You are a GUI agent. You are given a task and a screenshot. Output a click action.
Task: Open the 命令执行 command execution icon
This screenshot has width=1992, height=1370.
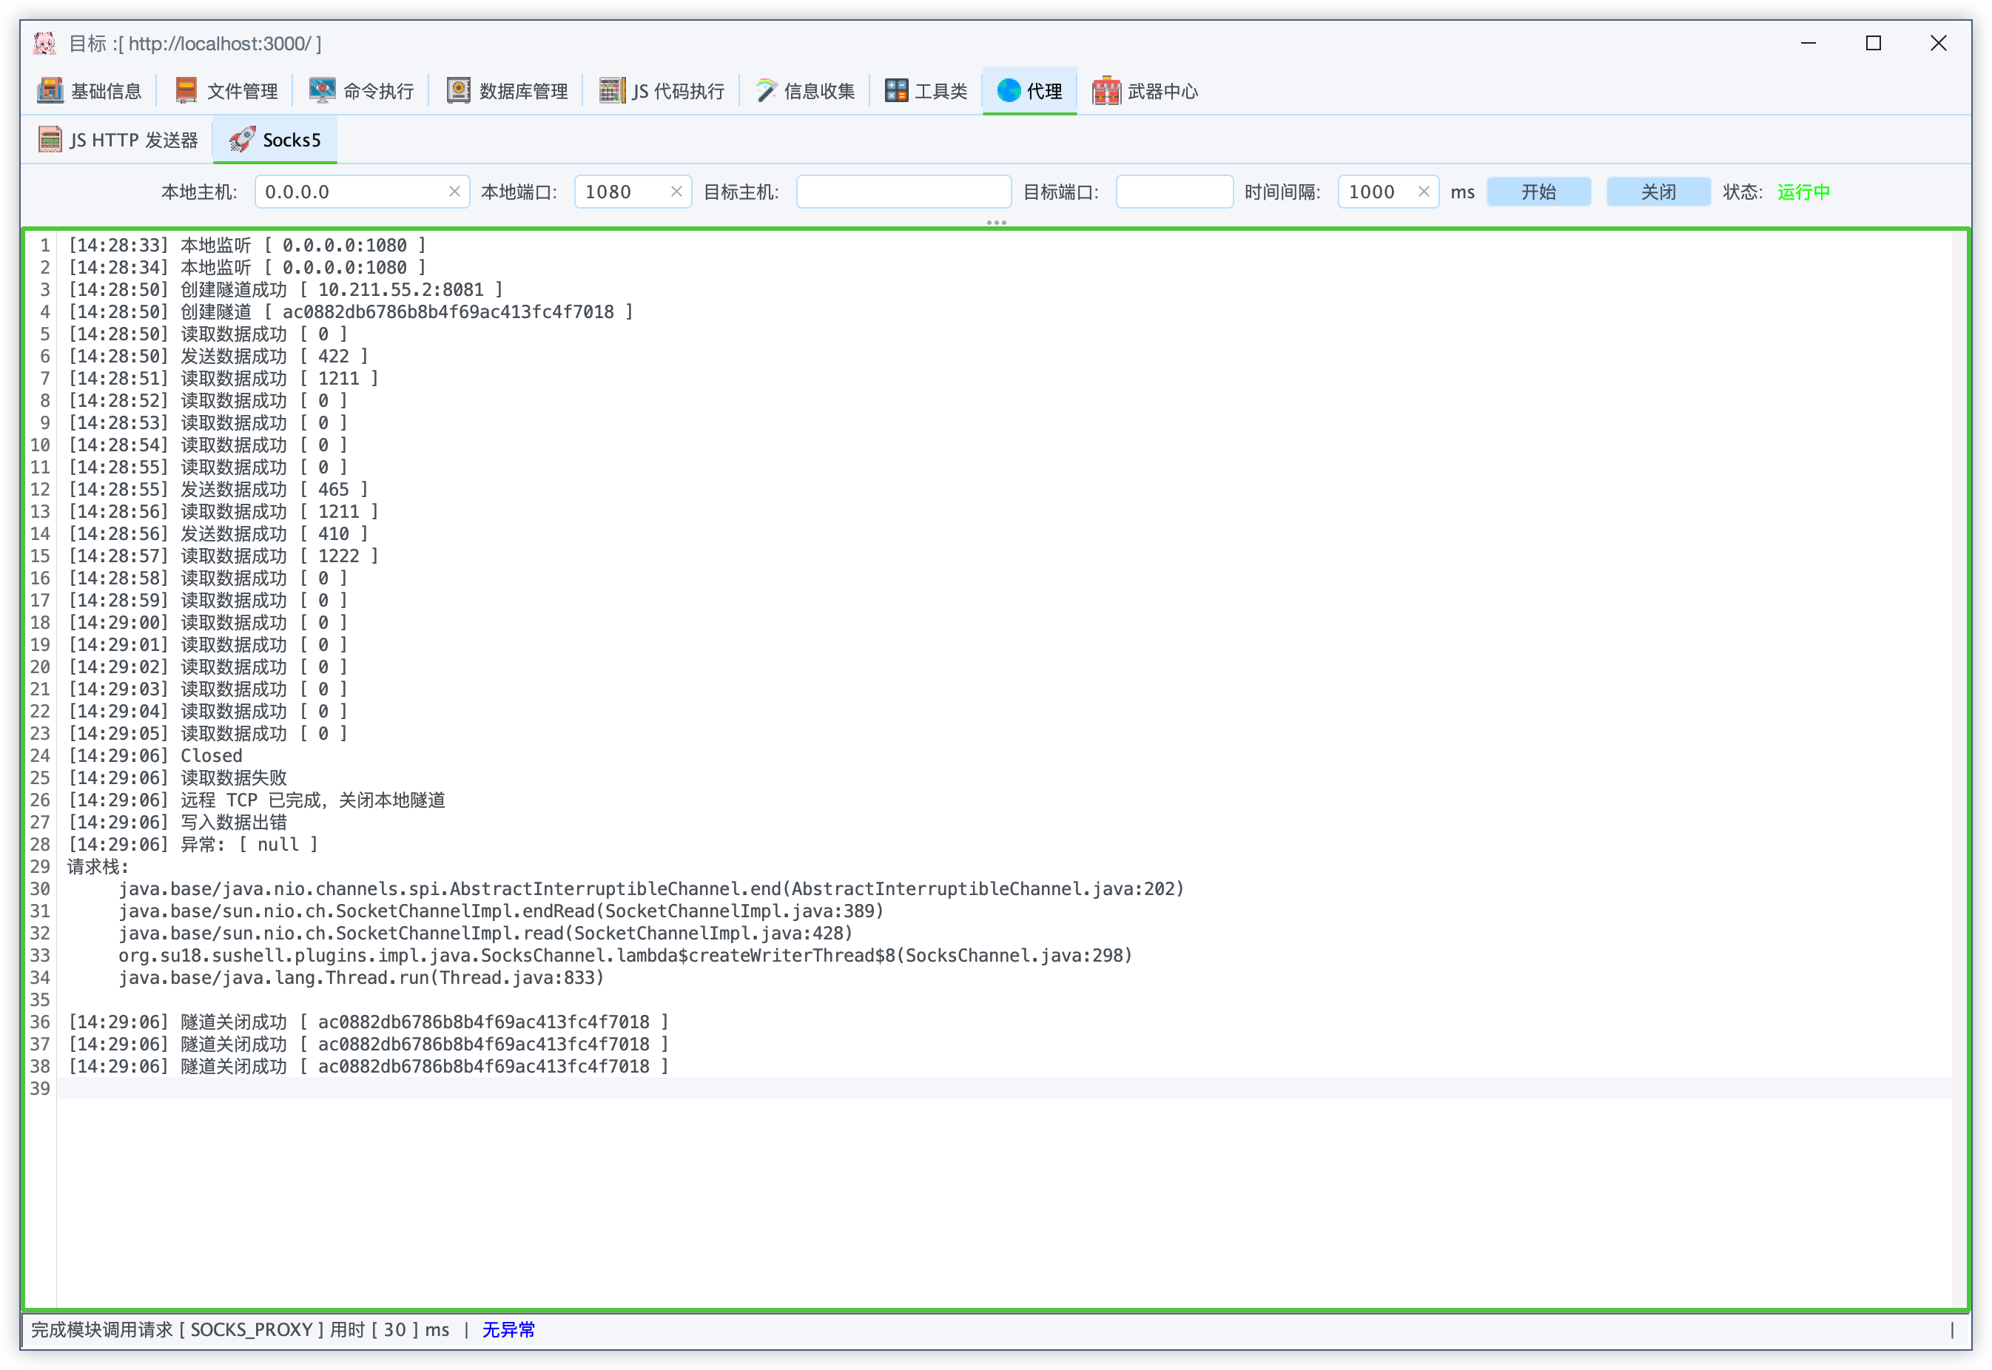[322, 90]
